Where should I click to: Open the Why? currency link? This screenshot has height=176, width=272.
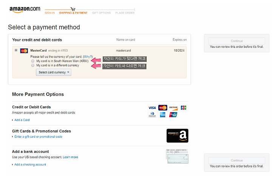point(88,57)
